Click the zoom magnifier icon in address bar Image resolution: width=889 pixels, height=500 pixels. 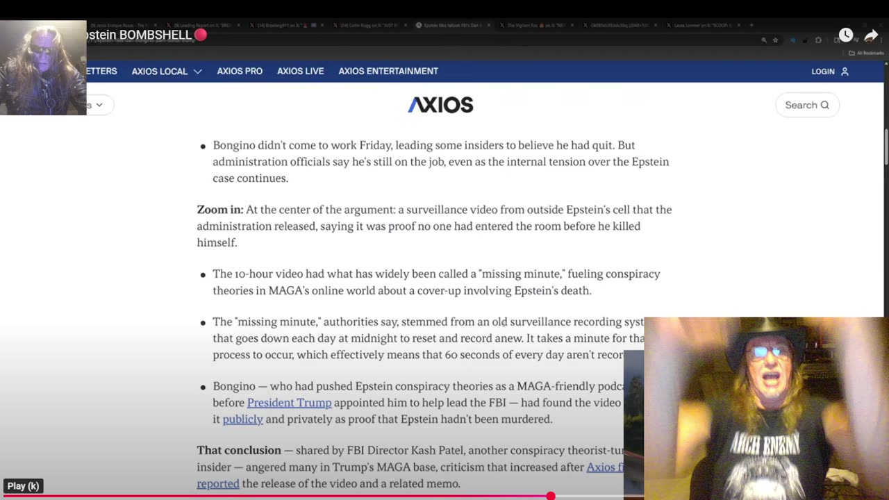pos(764,40)
